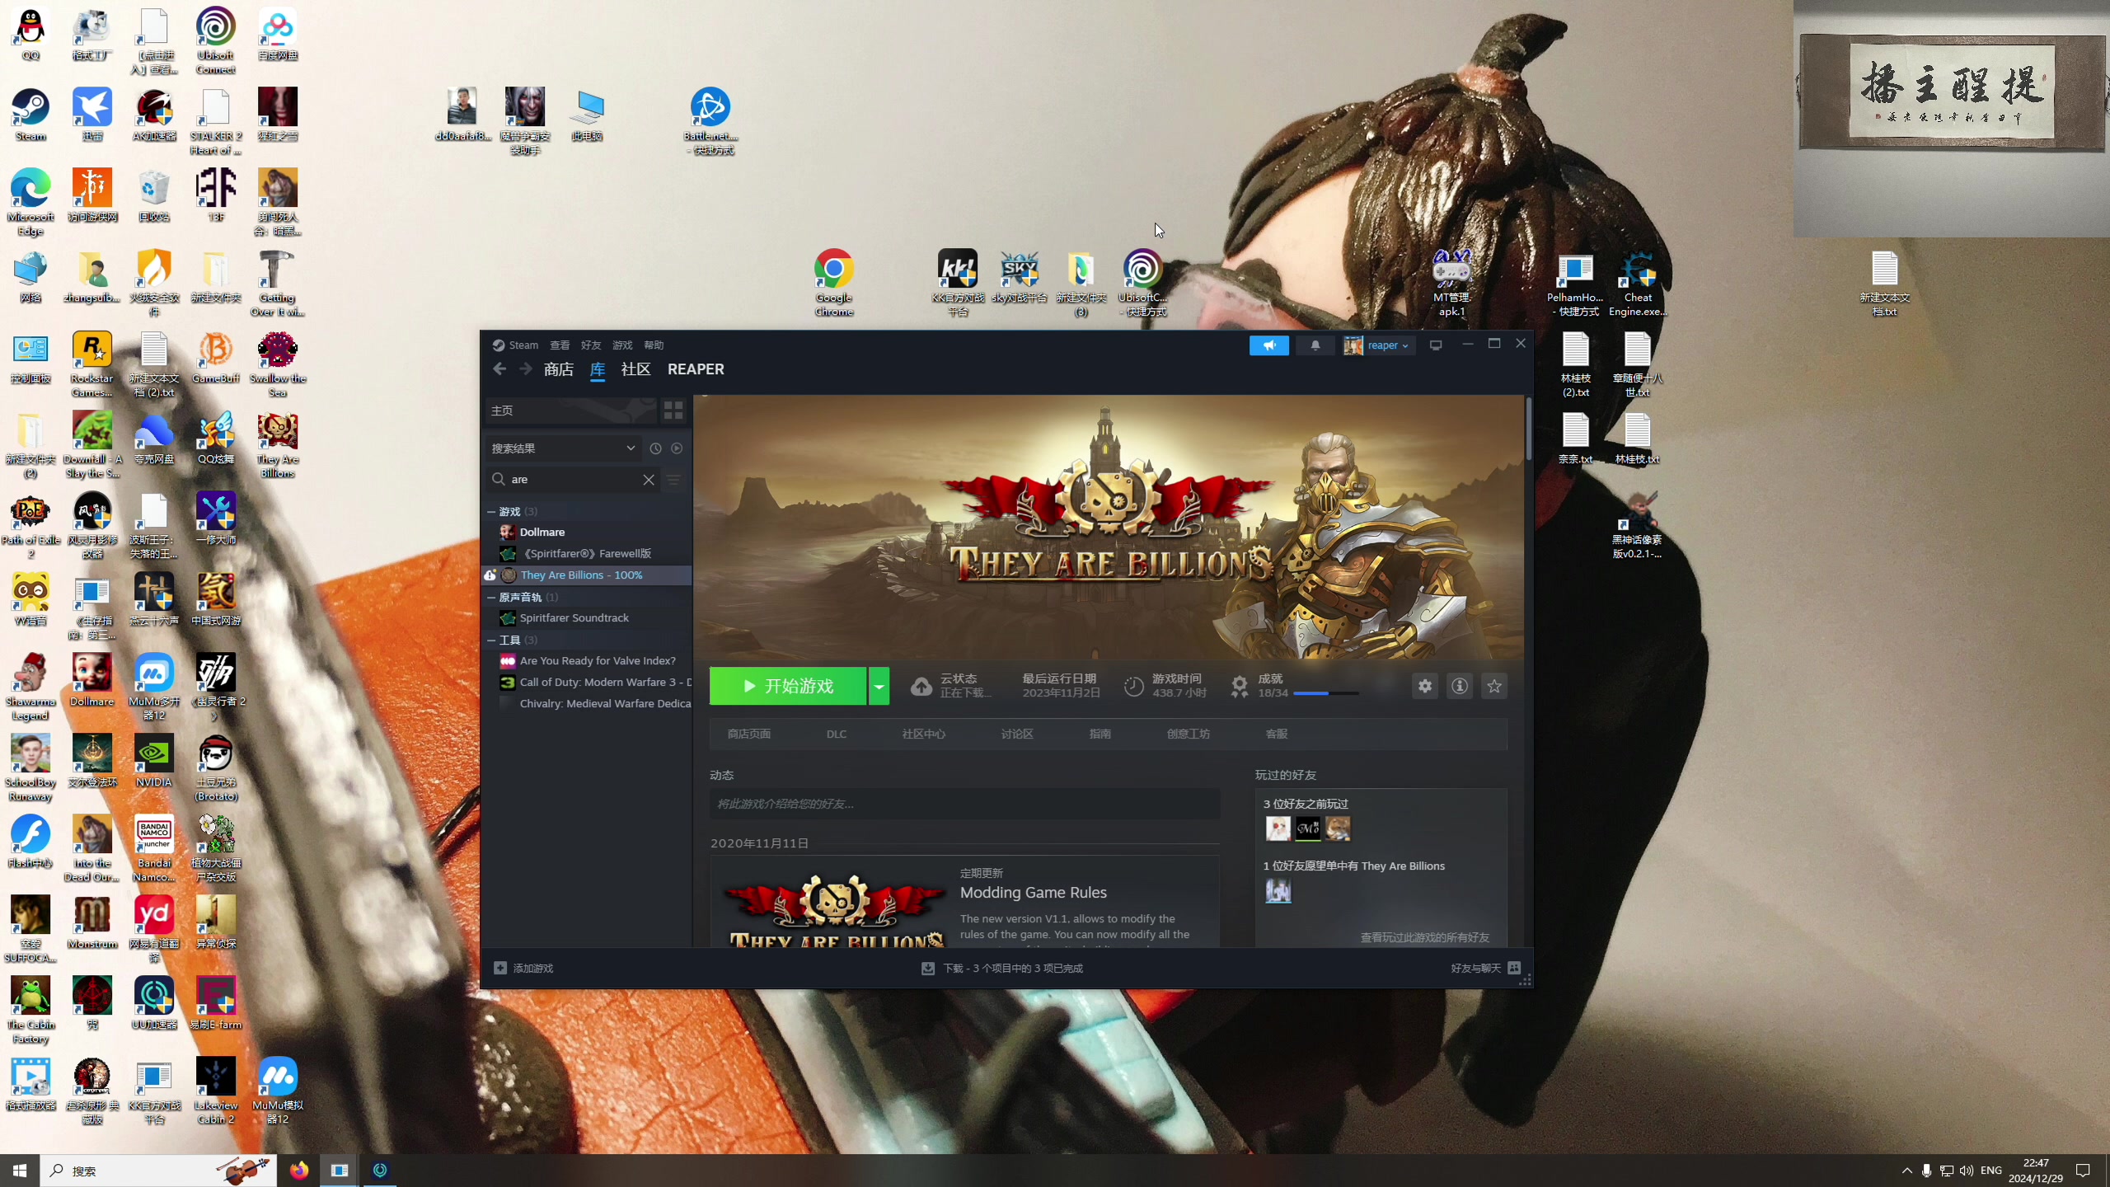Open 商店页面 store page link
This screenshot has height=1187, width=2110.
tap(749, 734)
